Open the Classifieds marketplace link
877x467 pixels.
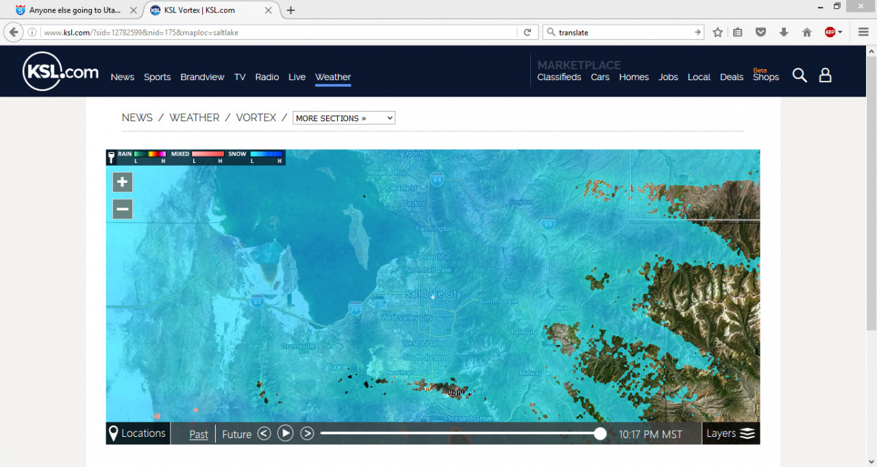(559, 77)
